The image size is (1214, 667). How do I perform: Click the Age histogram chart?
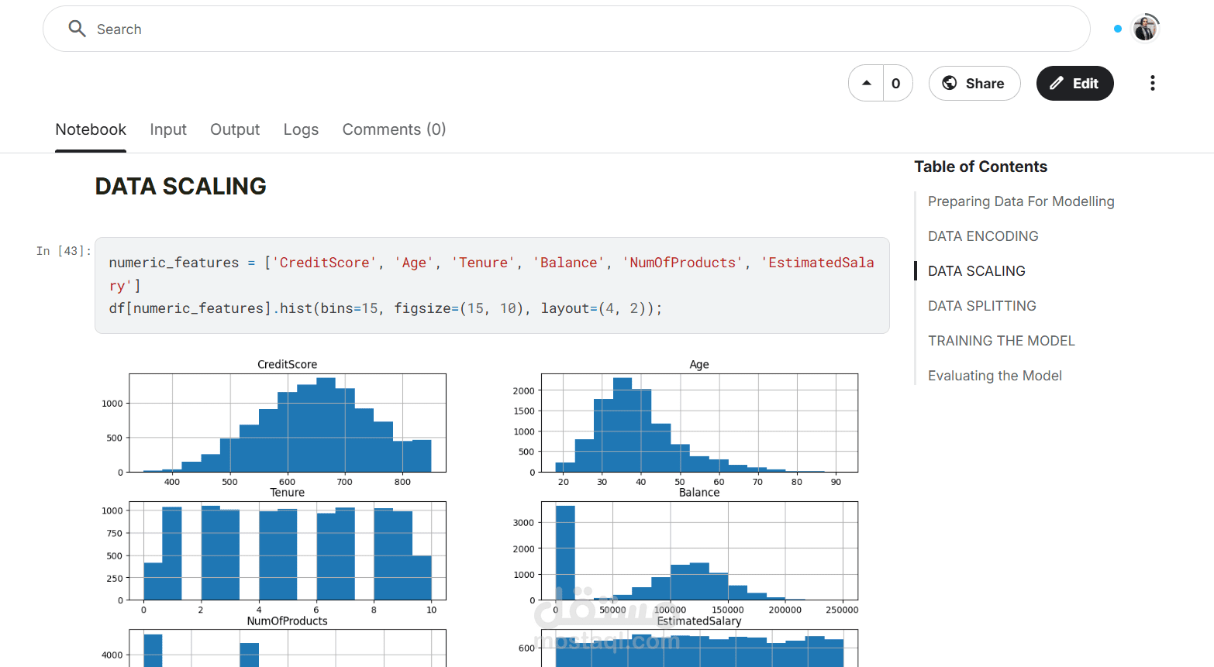tap(699, 423)
